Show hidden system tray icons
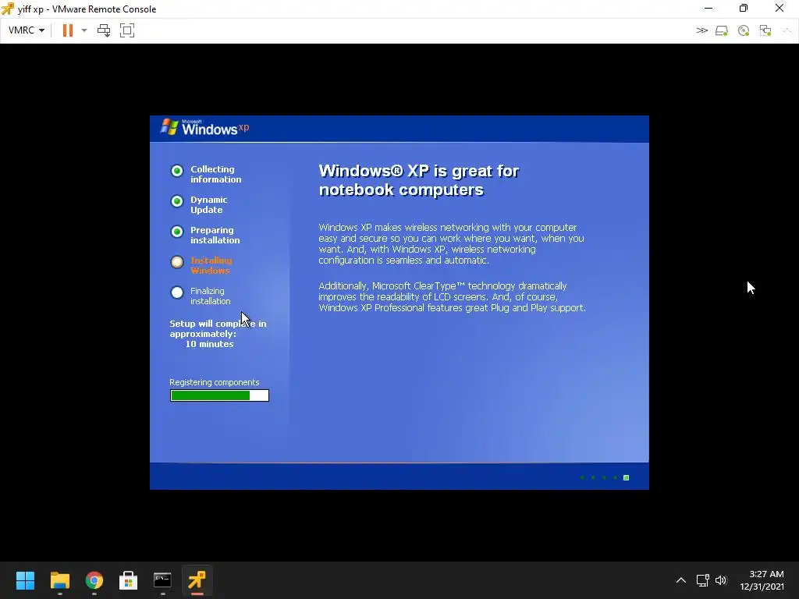 coord(680,580)
